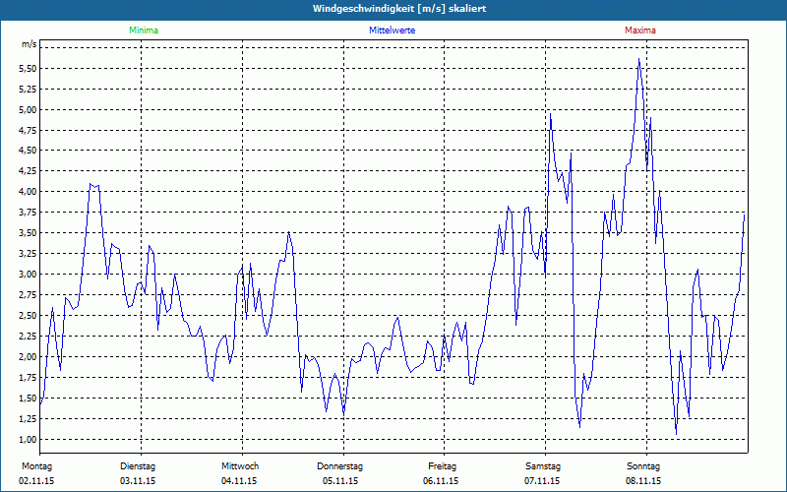Viewport: 787px width, 492px height.
Task: Click the 3,25 y-axis value
Action: click(29, 254)
